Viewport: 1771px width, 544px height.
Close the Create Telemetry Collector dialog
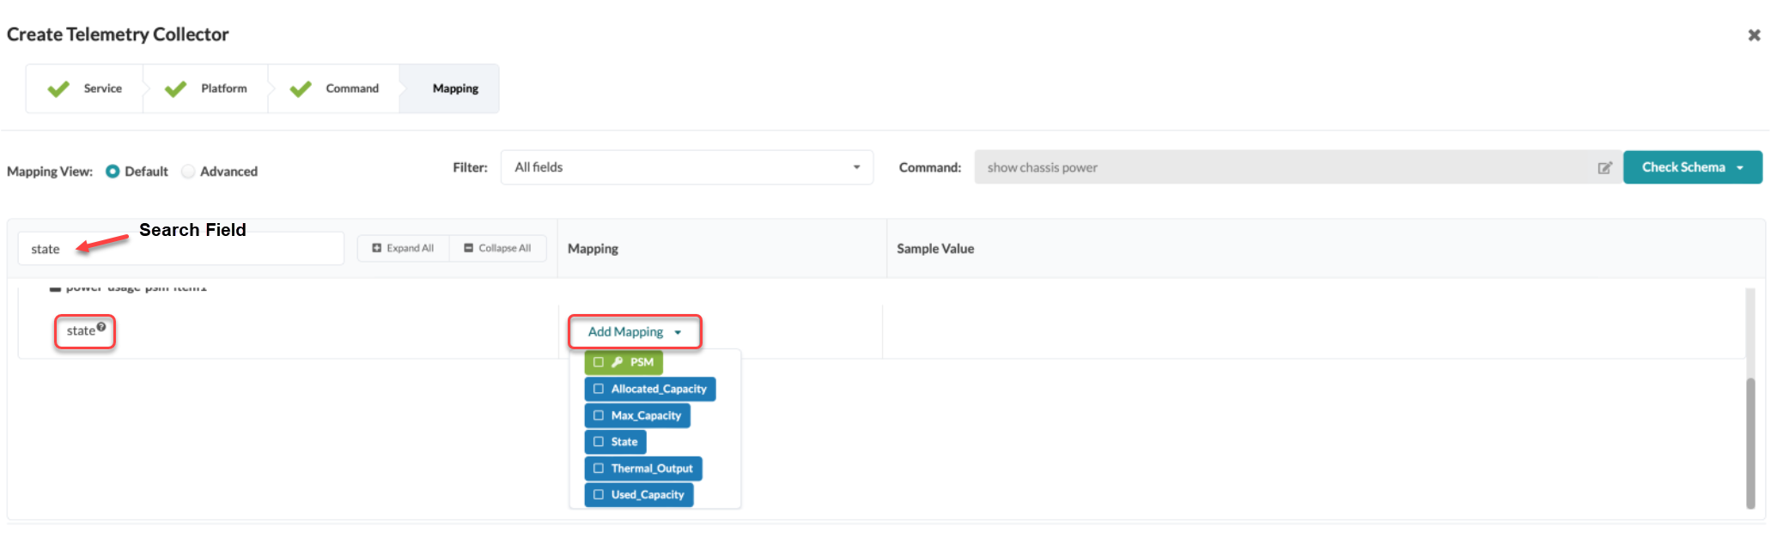coord(1754,35)
